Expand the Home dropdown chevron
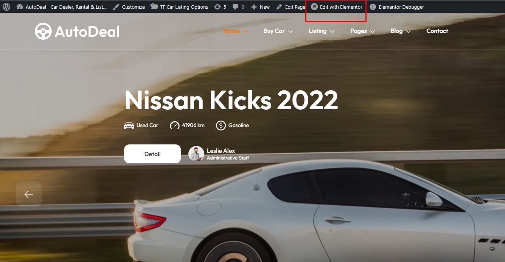This screenshot has width=505, height=262. coord(246,31)
